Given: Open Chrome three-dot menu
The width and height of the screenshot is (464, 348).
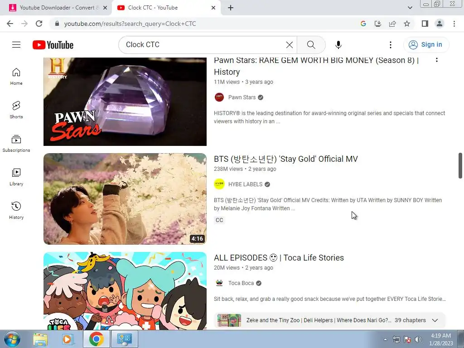Looking at the screenshot, I should point(454,24).
